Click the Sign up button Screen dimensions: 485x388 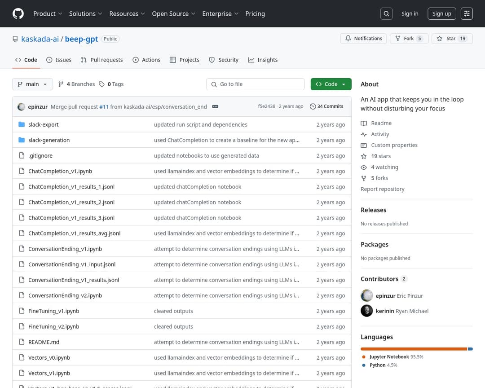442,13
